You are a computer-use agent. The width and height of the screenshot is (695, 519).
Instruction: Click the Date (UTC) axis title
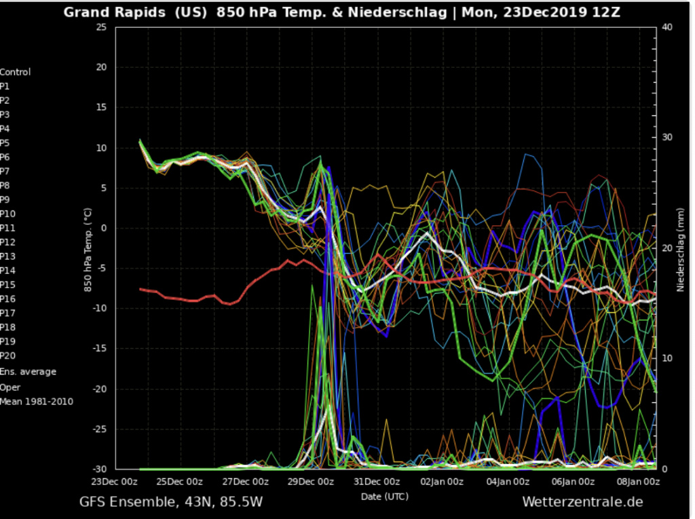click(384, 497)
